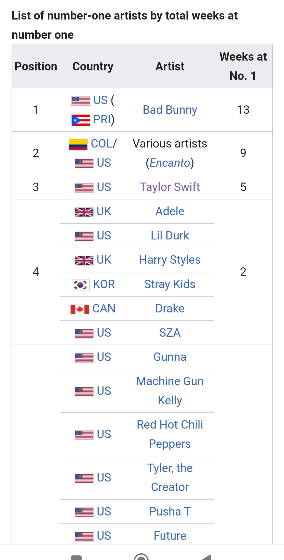Follow the Drake artist link
This screenshot has width=284, height=560.
(x=170, y=308)
